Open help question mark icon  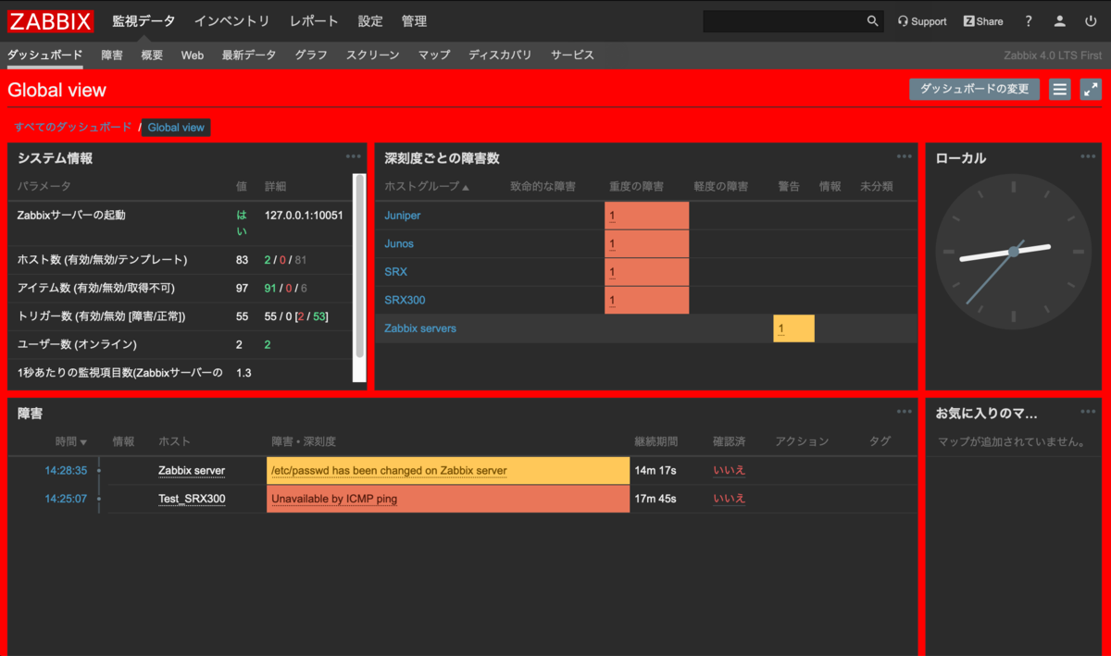[x=1029, y=21]
